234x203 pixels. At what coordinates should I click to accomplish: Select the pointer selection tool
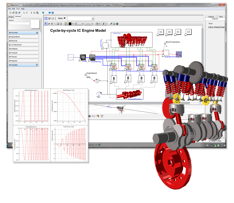46,24
